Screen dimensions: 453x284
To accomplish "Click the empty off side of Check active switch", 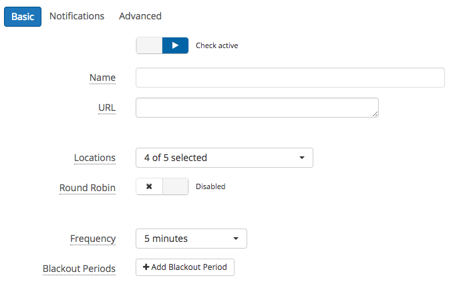I will click(x=150, y=45).
